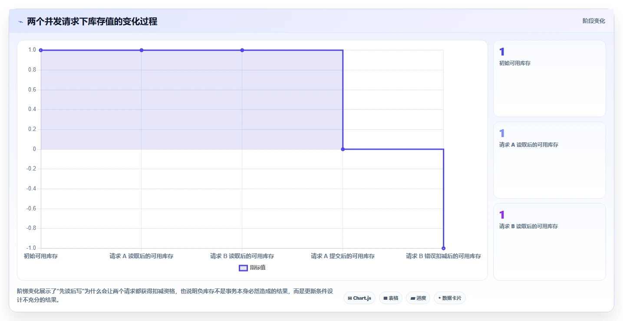Screen dimensions: 623x321
Task: Click x-axis label 初始可用库存
Action: (41, 256)
